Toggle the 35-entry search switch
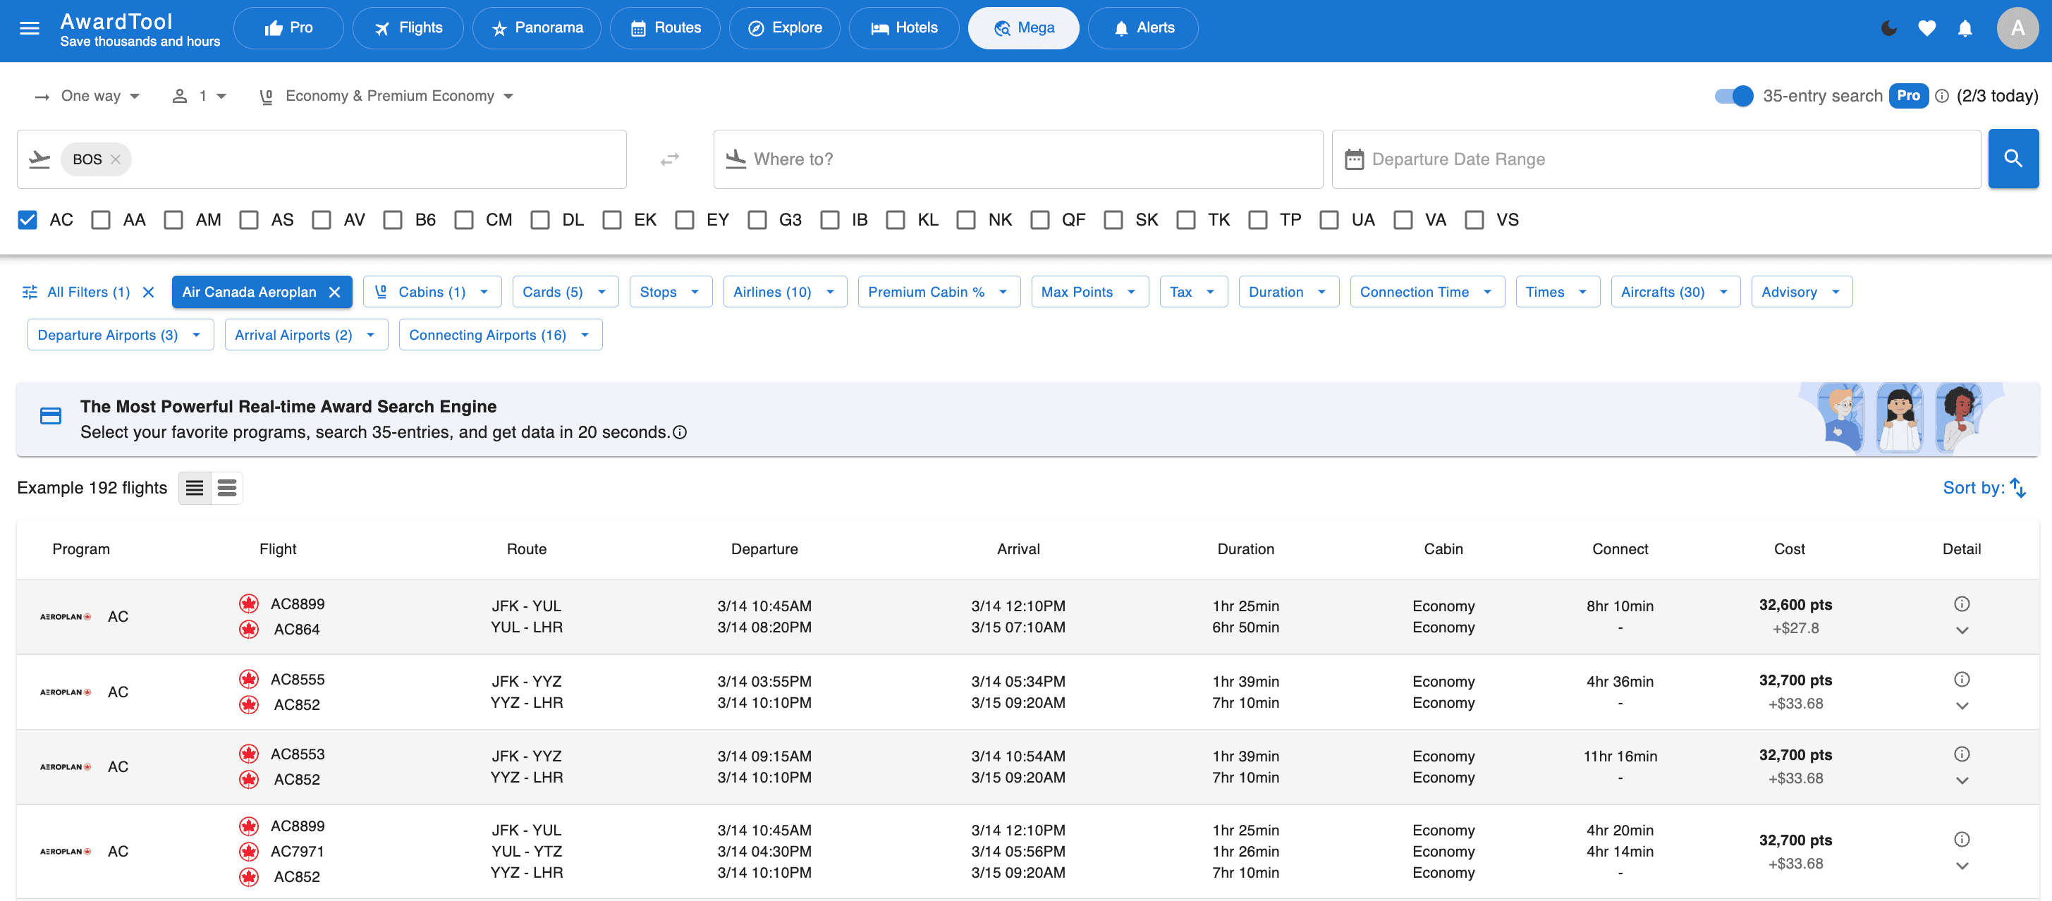The image size is (2052, 901). point(1734,97)
